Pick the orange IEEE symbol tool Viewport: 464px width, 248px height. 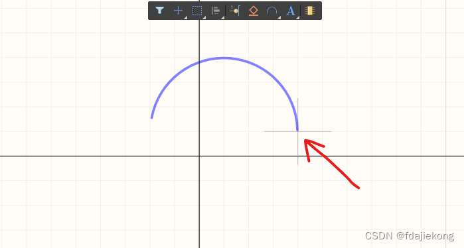(x=254, y=11)
